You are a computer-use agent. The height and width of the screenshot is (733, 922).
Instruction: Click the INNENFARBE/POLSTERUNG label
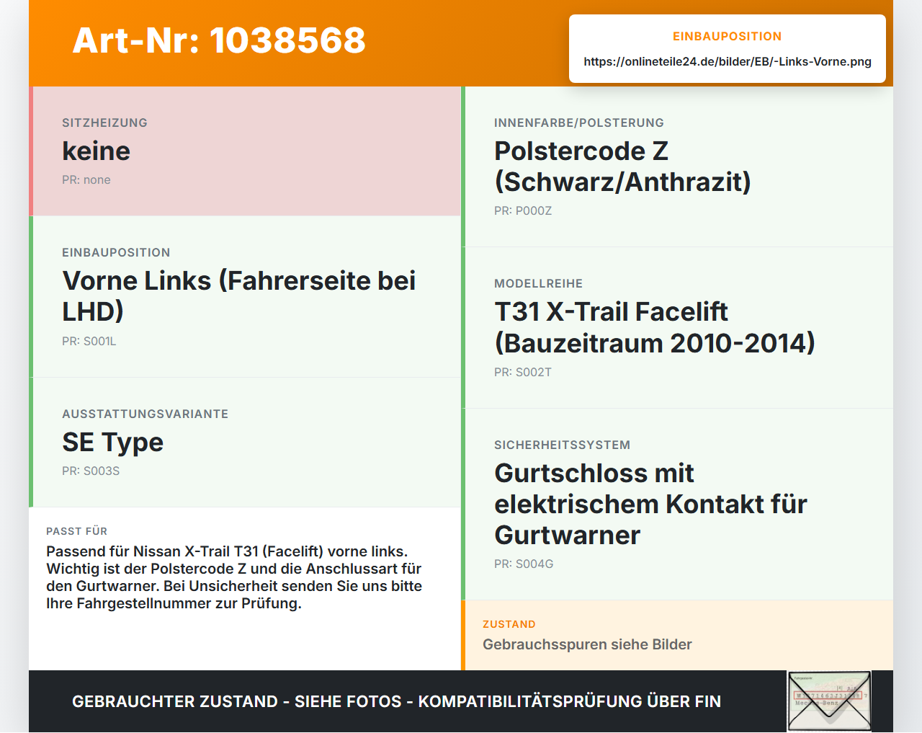point(579,123)
